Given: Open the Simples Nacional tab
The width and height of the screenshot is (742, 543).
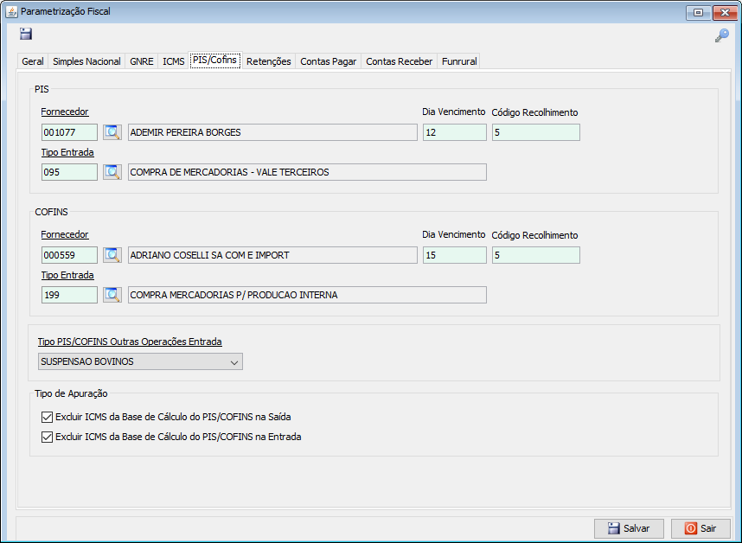Looking at the screenshot, I should click(x=86, y=62).
